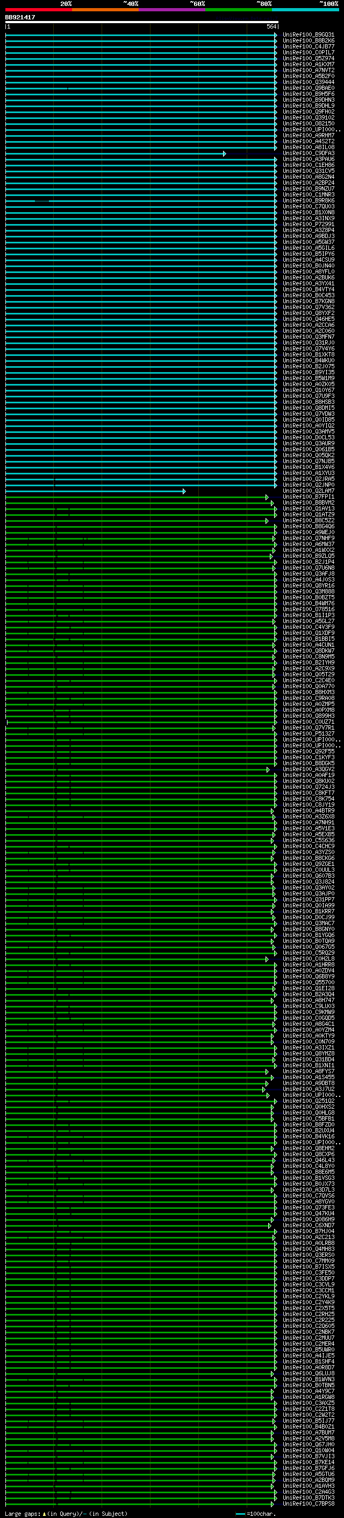Screen dimensions: 344x1518
Task: Select hit label UniRef100_Q7NHF9
Action: click(308, 538)
